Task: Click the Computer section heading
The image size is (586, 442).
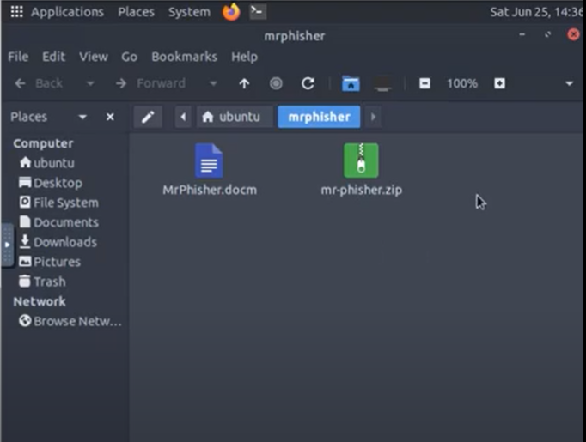Action: tap(43, 143)
